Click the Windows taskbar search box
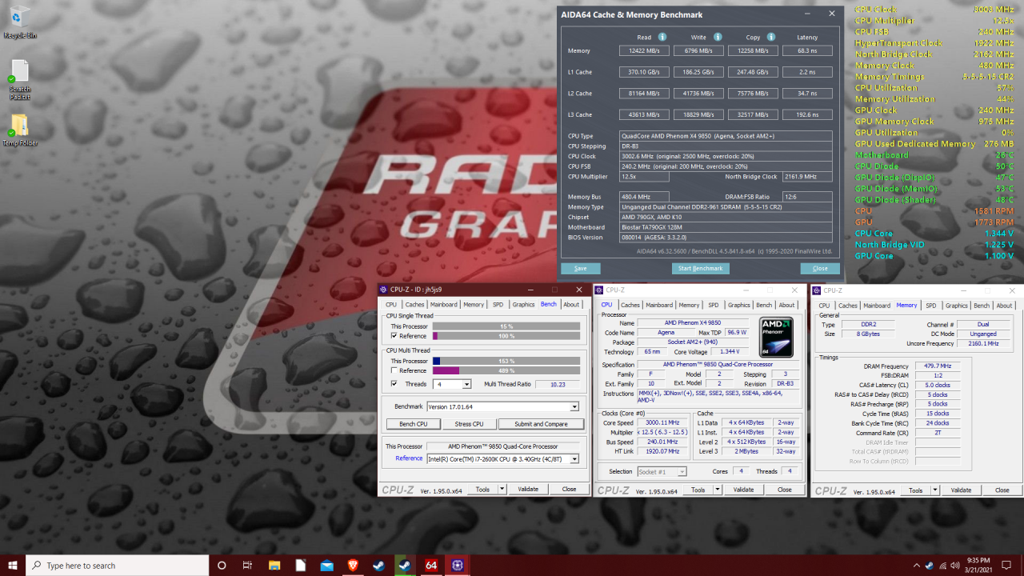Screen dimensions: 1024x576 [x=116, y=565]
